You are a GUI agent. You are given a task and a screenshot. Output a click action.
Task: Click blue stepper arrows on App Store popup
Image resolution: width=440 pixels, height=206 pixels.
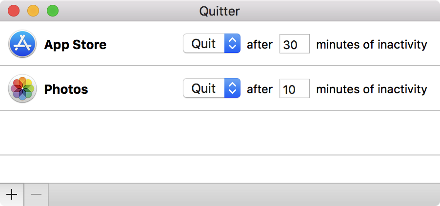[x=233, y=44]
